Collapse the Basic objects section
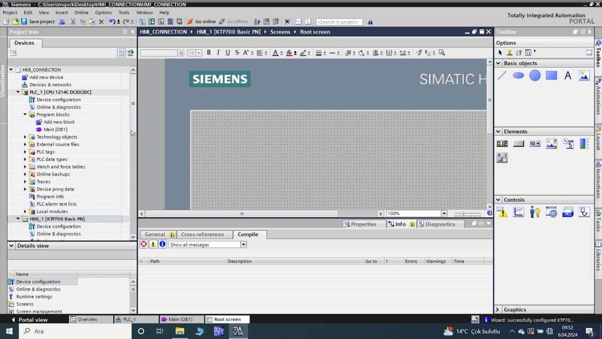 [498, 63]
